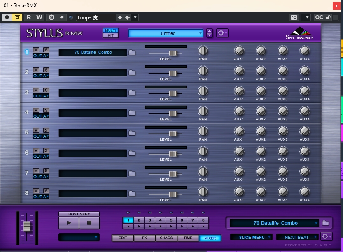This screenshot has height=252, width=343.
Task: Step up to previous multi preset
Action: tap(209, 31)
